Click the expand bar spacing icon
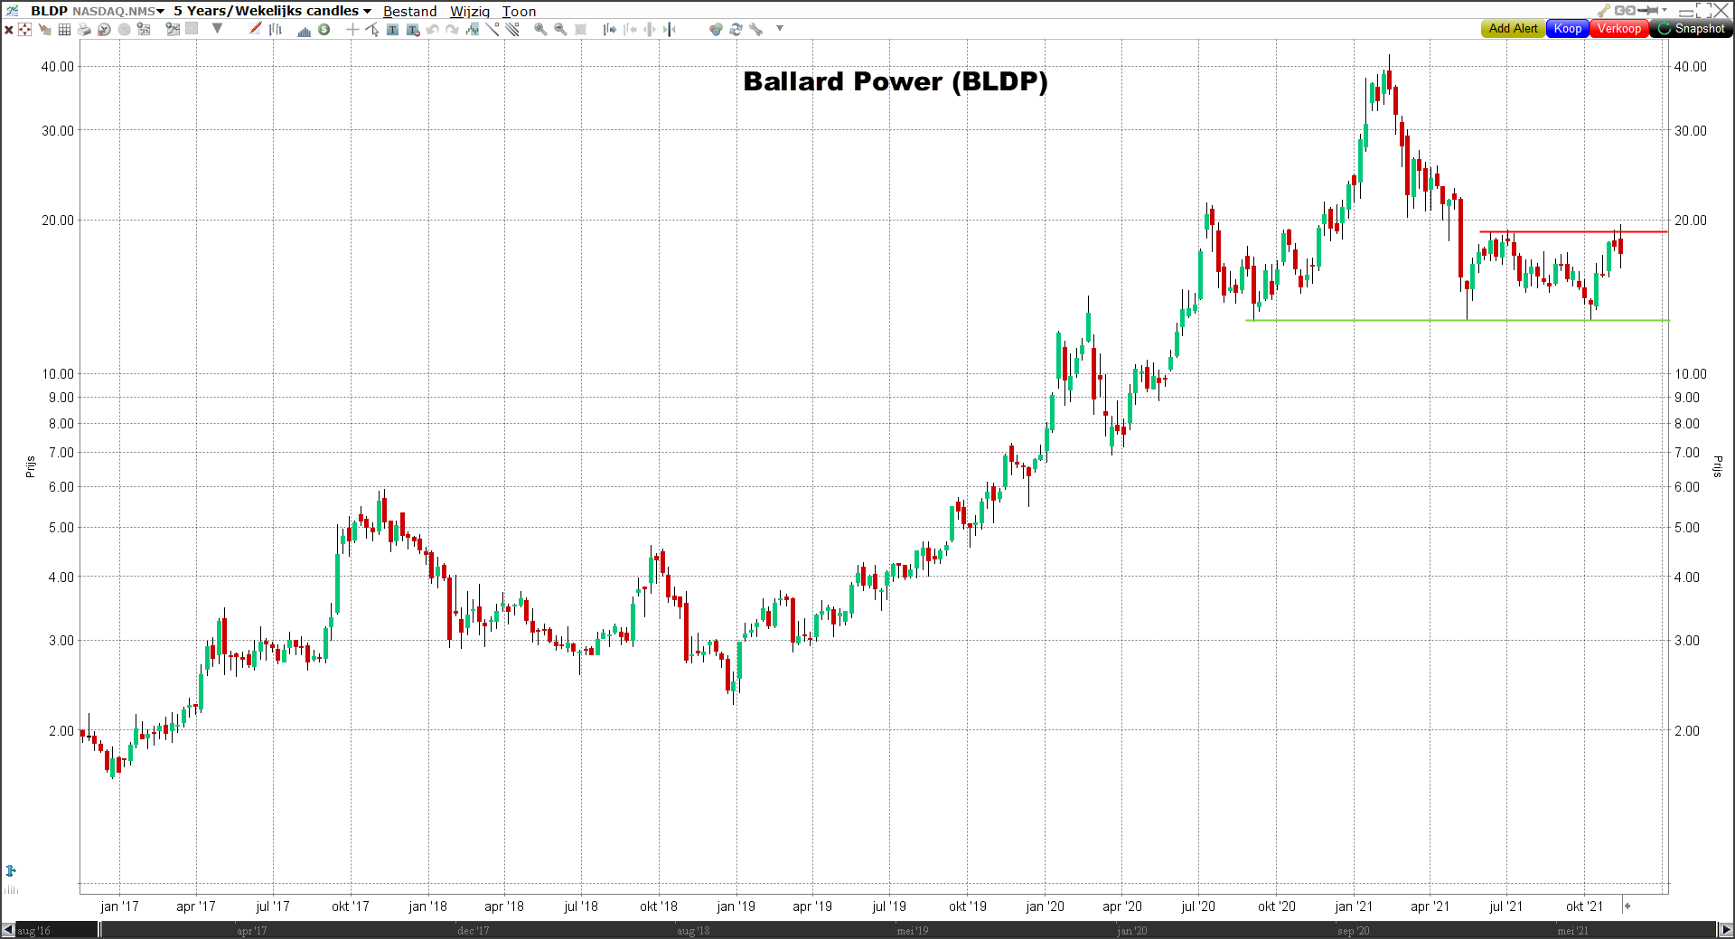This screenshot has height=939, width=1735. 649,29
